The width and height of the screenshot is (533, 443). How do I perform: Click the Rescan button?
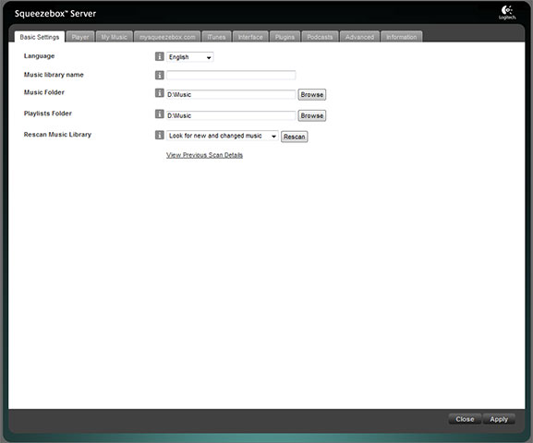point(295,137)
